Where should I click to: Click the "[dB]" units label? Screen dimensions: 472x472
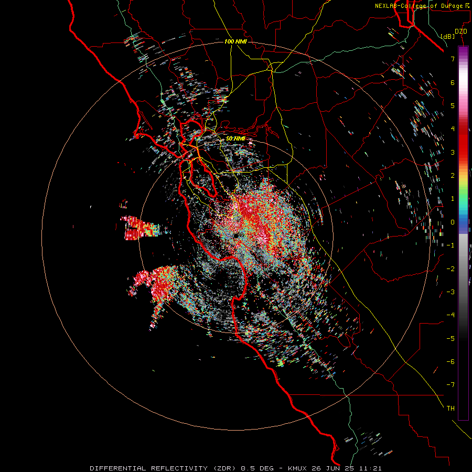pyautogui.click(x=448, y=36)
